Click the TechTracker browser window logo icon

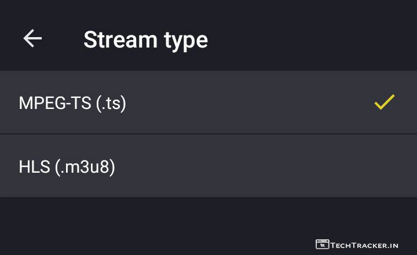pyautogui.click(x=322, y=245)
